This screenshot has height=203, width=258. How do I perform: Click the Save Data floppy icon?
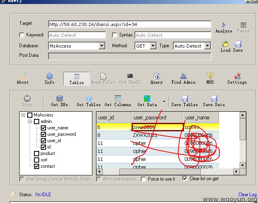click(x=214, y=98)
